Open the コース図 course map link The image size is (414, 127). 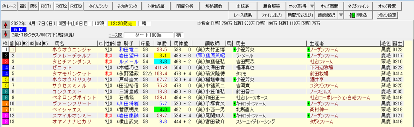pyautogui.click(x=115, y=35)
